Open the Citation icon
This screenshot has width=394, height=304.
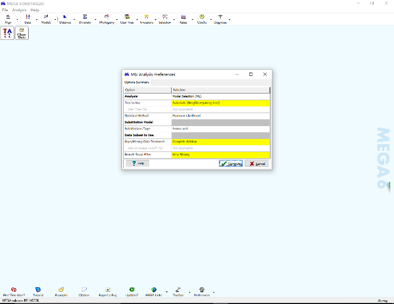tap(84, 291)
